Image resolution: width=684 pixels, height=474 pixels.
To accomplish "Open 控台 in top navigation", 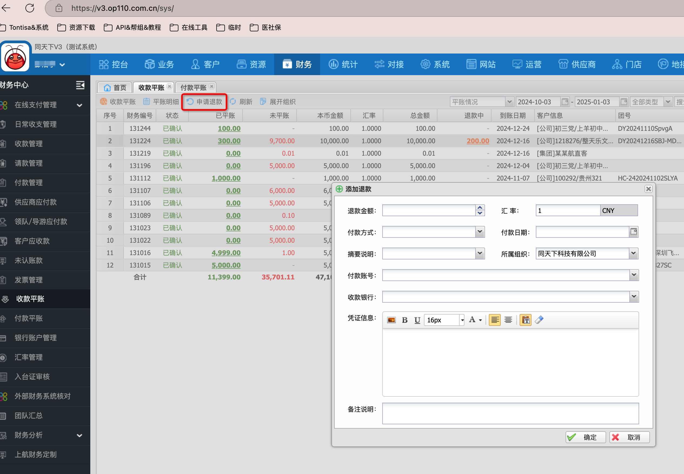I will point(113,64).
